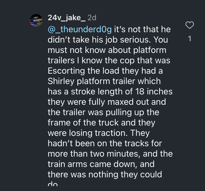Click the 2d timestamp on the comment
This screenshot has width=205, height=191.
92,18
